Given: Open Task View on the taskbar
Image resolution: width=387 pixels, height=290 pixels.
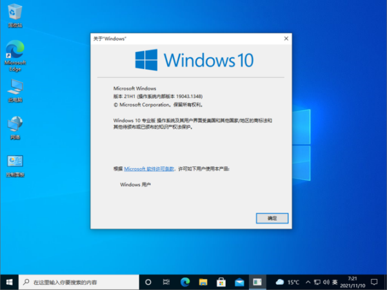Looking at the screenshot, I should point(166,282).
